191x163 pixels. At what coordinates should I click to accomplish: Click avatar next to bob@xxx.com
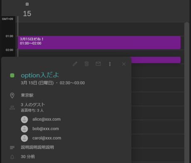24,129
